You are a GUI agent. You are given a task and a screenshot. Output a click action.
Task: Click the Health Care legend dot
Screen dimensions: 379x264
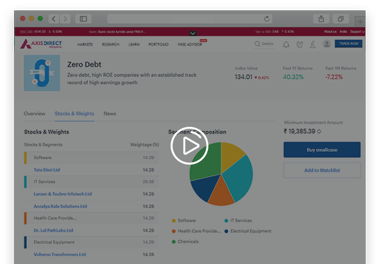[174, 231]
